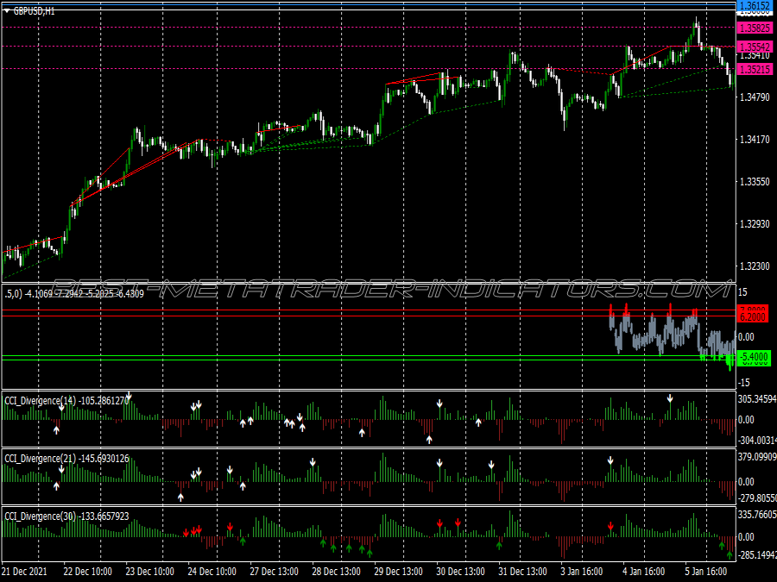Open the chart menu triangle beside GBPUSD,H1
Screen dimensions: 777x582
pos(6,11)
